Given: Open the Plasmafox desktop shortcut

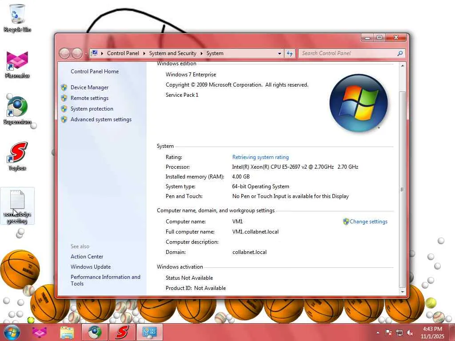Looking at the screenshot, I should click(x=17, y=64).
